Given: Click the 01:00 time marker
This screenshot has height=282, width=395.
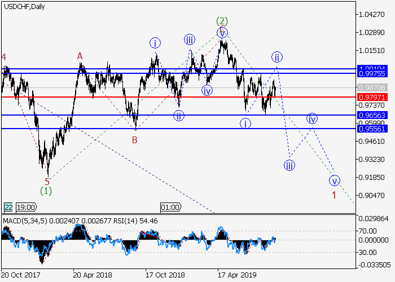Looking at the screenshot, I should coord(170,207).
